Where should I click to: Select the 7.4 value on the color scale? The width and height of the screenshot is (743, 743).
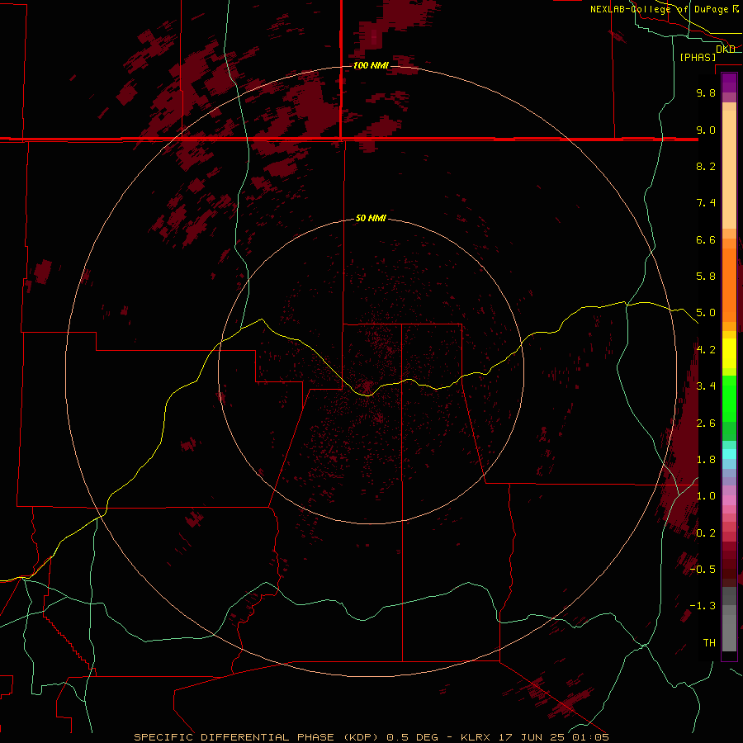coord(706,203)
